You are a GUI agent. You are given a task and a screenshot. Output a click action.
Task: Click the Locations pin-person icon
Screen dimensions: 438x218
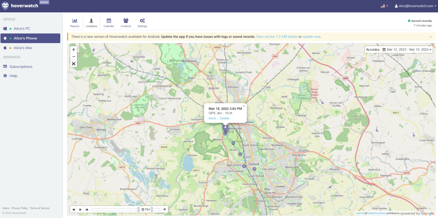pyautogui.click(x=92, y=20)
